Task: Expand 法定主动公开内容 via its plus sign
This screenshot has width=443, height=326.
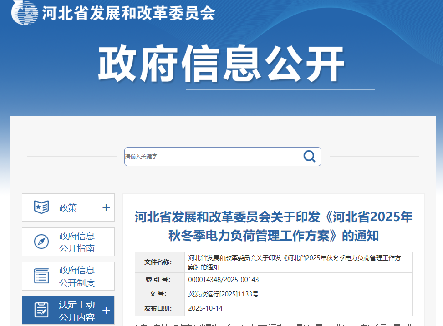Action: (105, 310)
